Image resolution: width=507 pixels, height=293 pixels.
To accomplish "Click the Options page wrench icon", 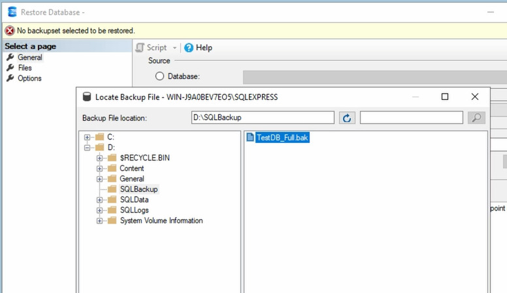I will [10, 78].
